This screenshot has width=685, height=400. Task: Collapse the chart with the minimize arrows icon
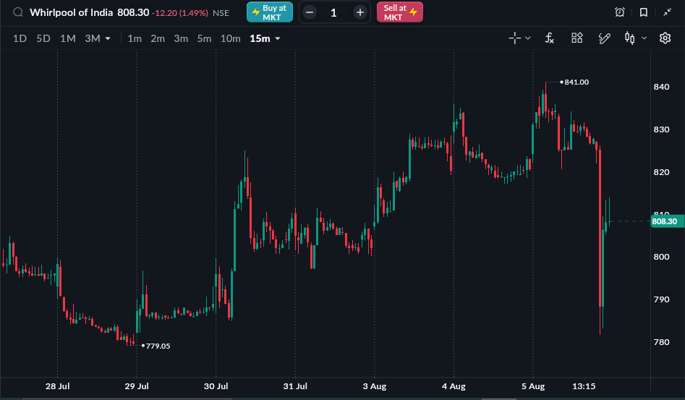(667, 12)
